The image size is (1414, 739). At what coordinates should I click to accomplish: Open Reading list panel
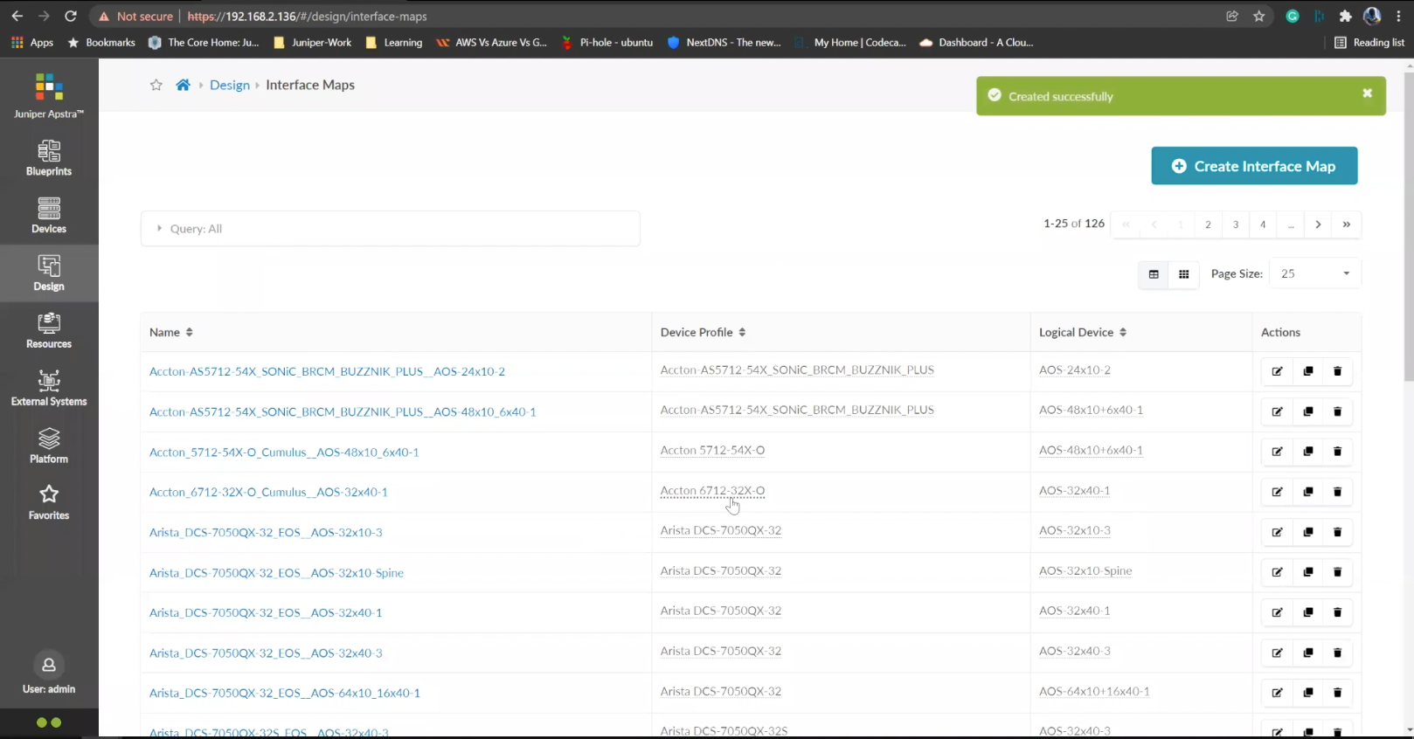pos(1369,42)
